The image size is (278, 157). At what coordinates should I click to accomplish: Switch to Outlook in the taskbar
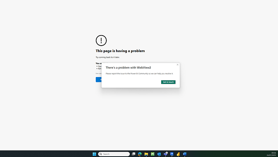click(x=159, y=154)
